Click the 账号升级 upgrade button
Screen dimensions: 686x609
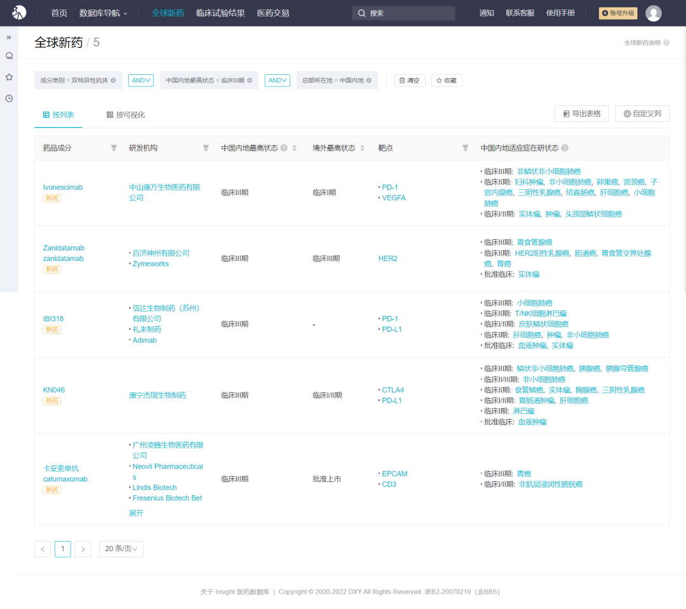(618, 13)
